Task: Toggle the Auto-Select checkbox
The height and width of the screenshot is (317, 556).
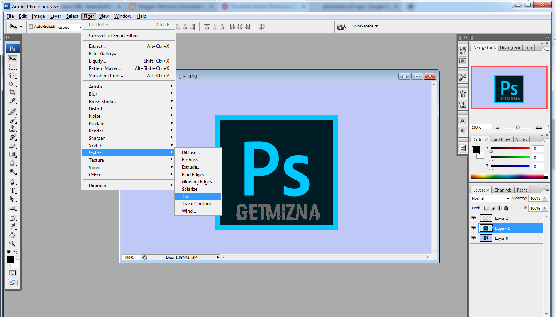Action: tap(31, 27)
